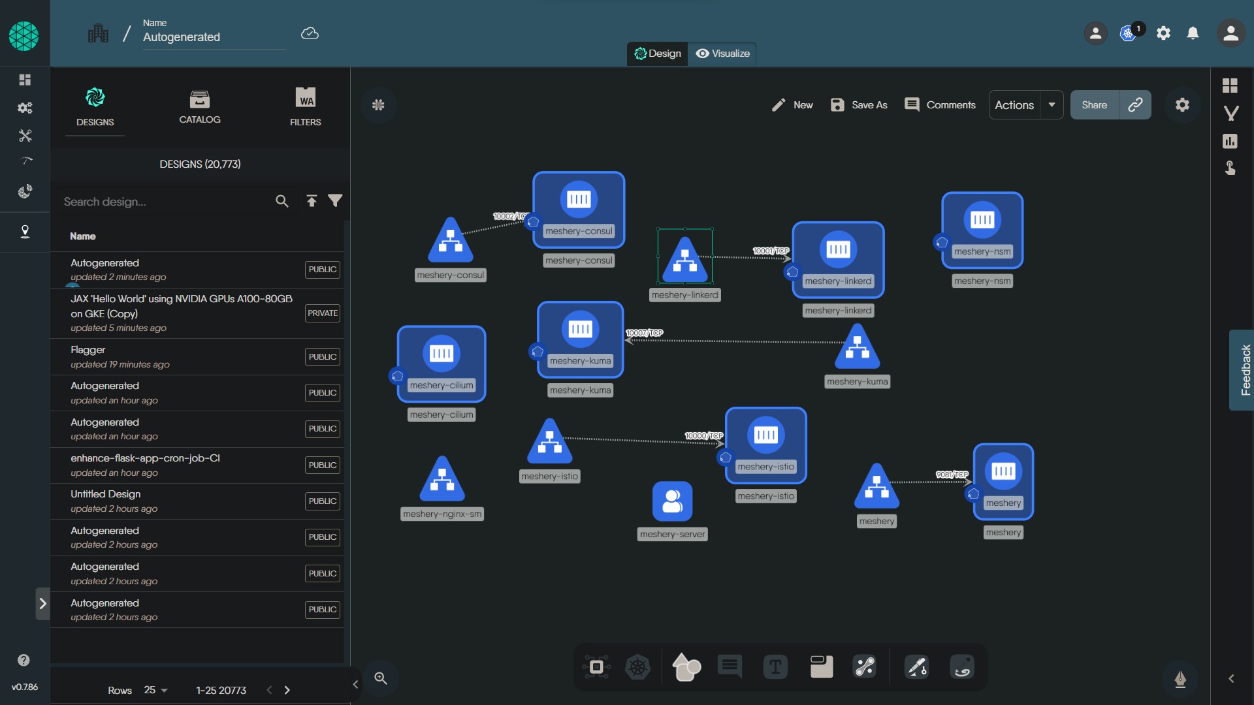Viewport: 1254px width, 705px height.
Task: Click the New design button
Action: pyautogui.click(x=792, y=105)
